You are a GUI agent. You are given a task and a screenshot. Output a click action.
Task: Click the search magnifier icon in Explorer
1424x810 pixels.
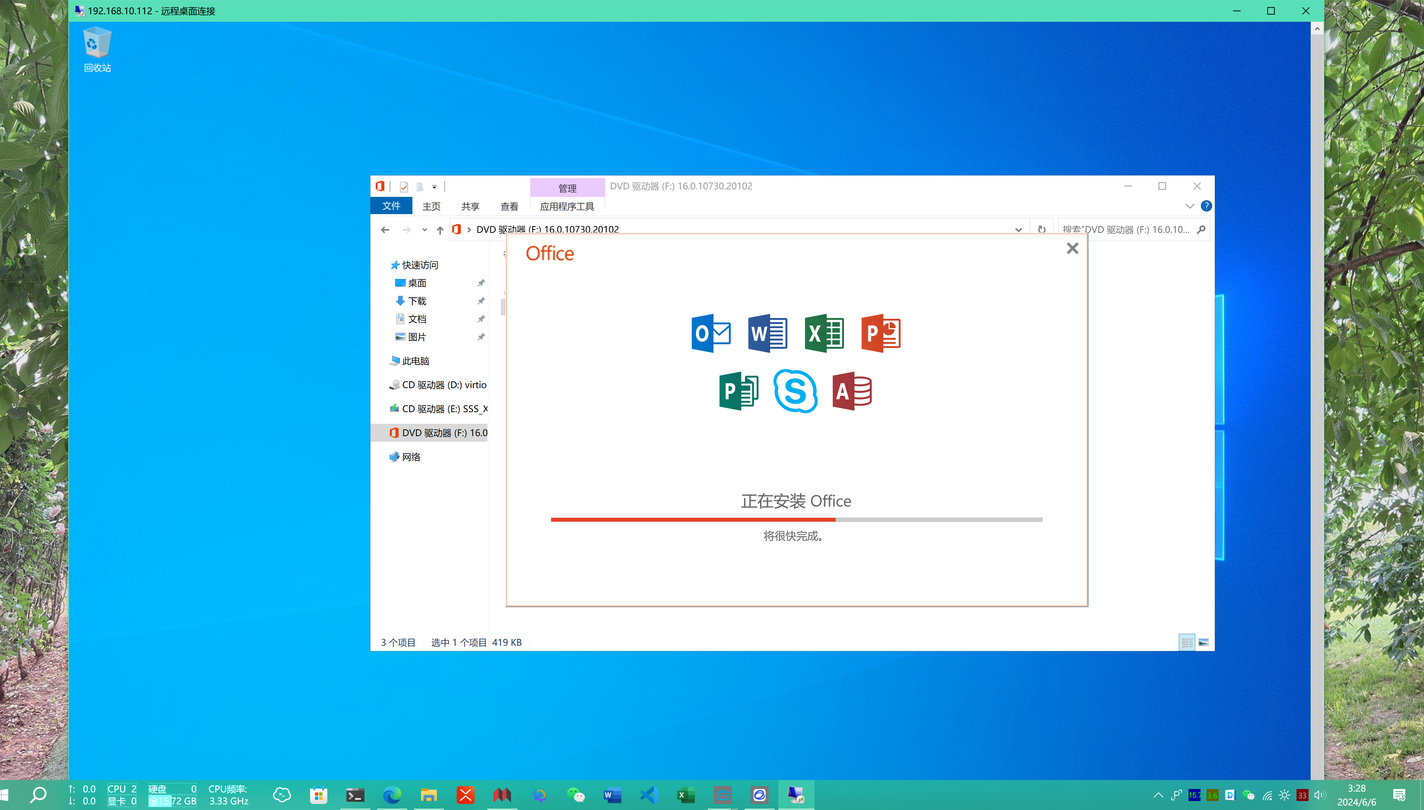click(1201, 230)
